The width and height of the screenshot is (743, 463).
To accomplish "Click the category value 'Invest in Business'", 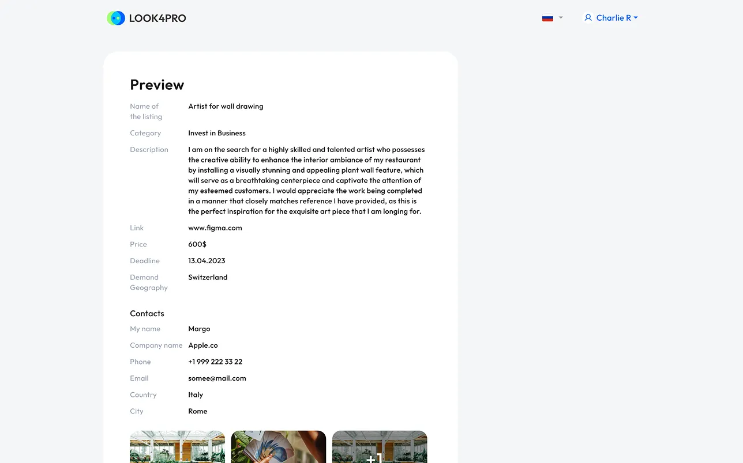I will [x=217, y=133].
